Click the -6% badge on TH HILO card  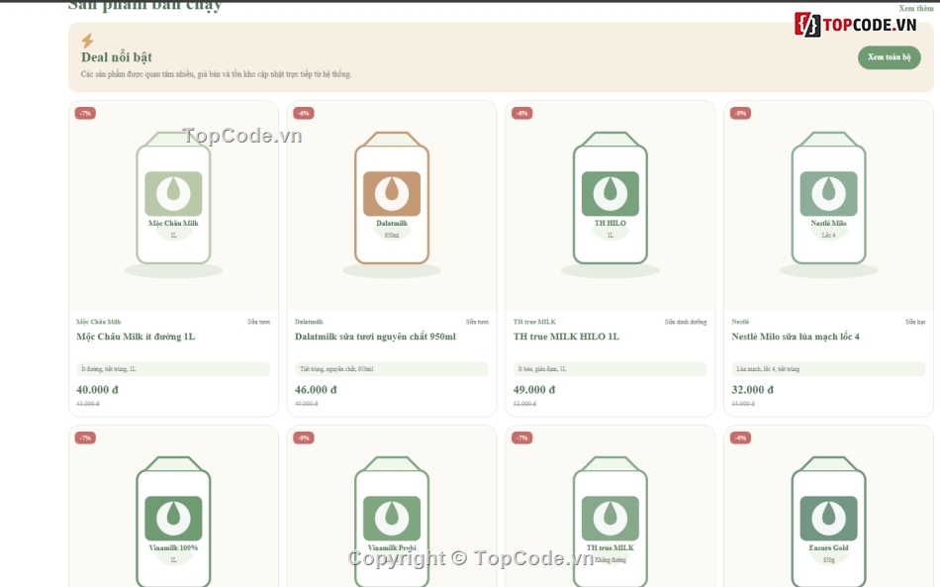coord(522,113)
